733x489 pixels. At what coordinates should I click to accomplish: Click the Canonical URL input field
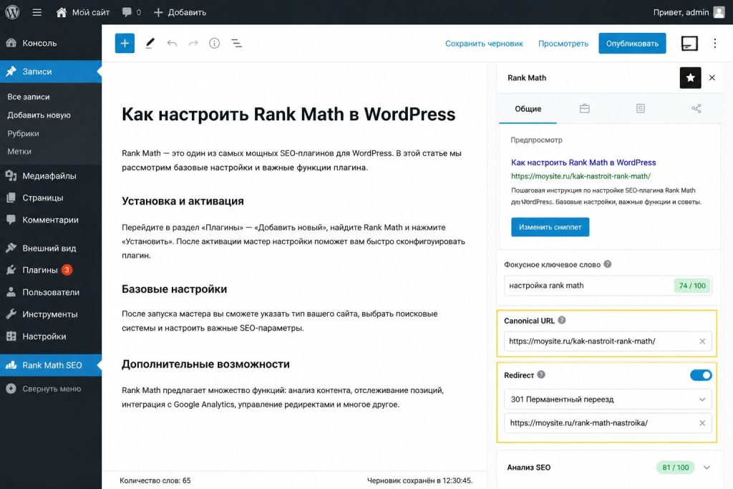click(608, 342)
